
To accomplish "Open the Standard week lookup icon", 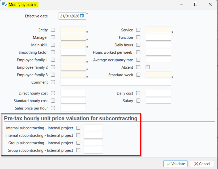I will pyautogui.click(x=173, y=77).
